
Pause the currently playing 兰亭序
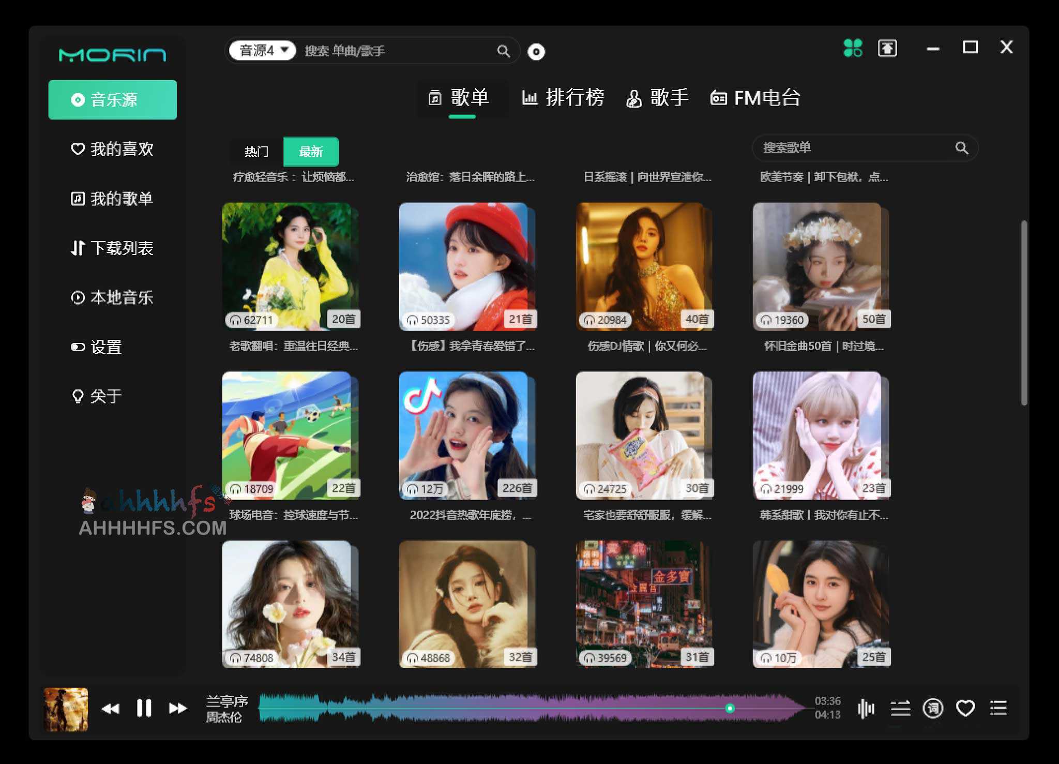click(x=144, y=709)
